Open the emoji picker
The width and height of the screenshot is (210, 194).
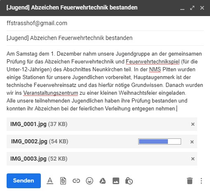[90, 181]
